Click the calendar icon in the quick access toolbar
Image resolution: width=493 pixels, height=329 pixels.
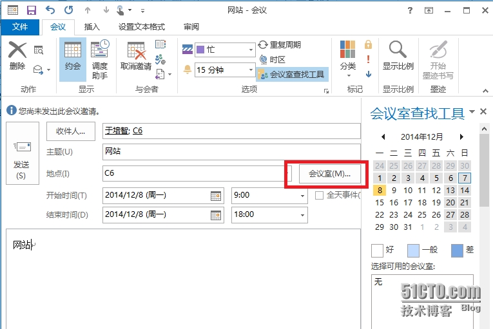(13, 10)
